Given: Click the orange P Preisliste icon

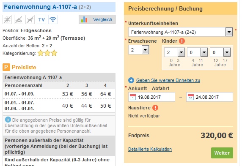Looking at the screenshot, I should (6, 67).
